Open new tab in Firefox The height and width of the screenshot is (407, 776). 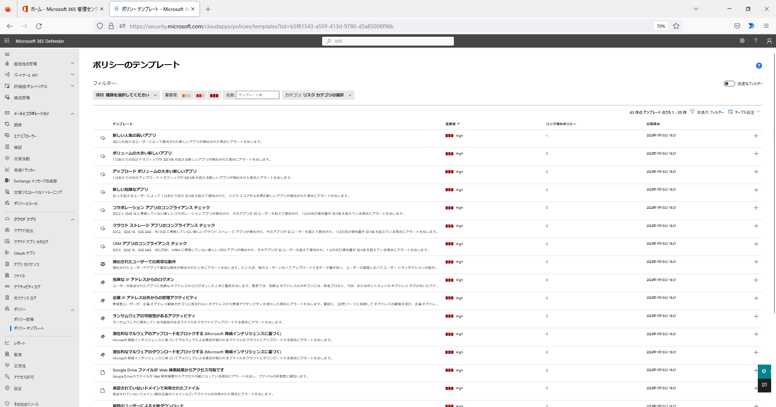(208, 9)
